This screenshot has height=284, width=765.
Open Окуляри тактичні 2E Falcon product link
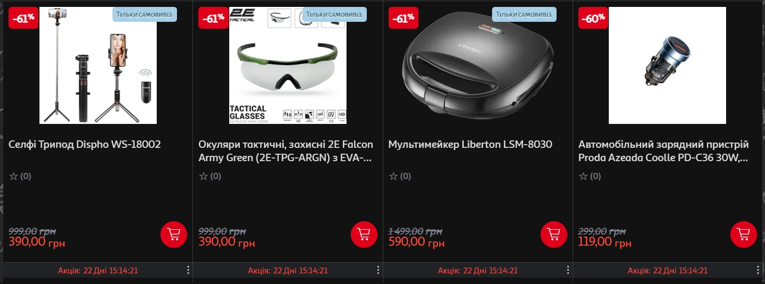pyautogui.click(x=286, y=151)
